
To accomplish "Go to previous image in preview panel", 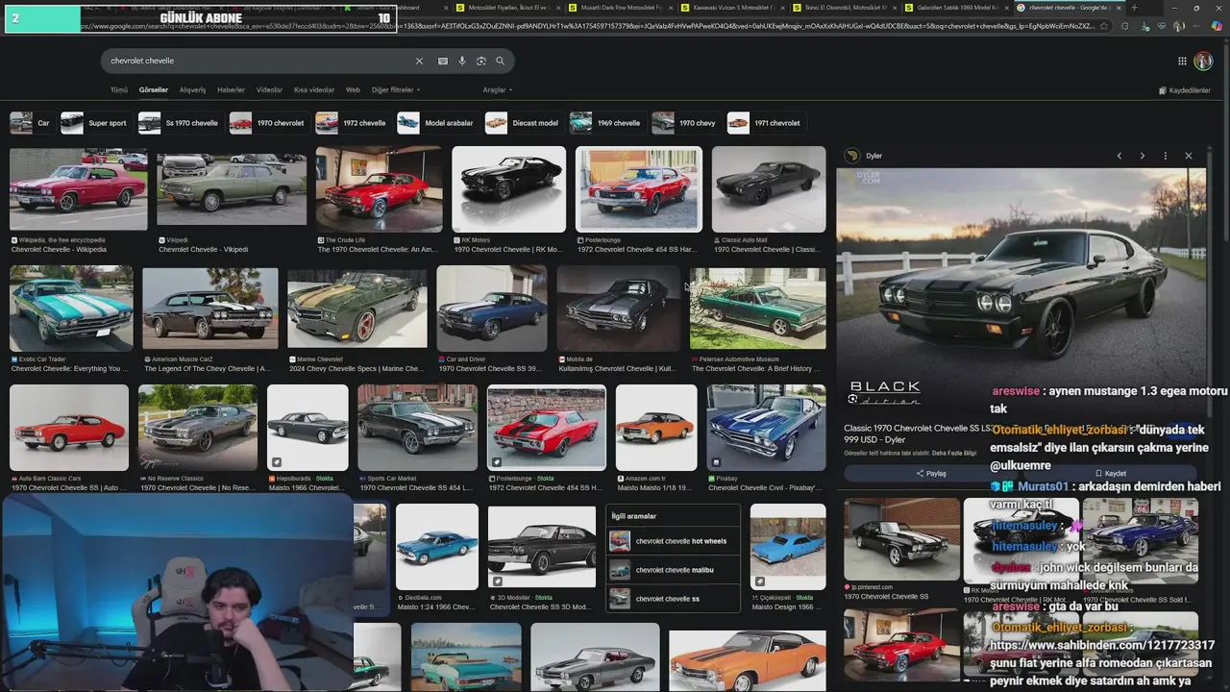I will click(x=1119, y=156).
